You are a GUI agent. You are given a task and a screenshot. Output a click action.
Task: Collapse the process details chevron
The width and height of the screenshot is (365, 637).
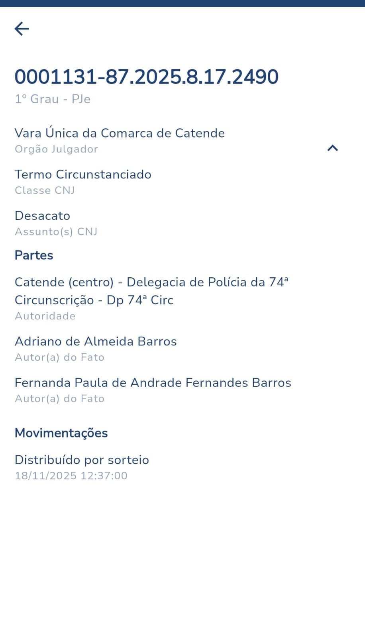click(x=332, y=148)
